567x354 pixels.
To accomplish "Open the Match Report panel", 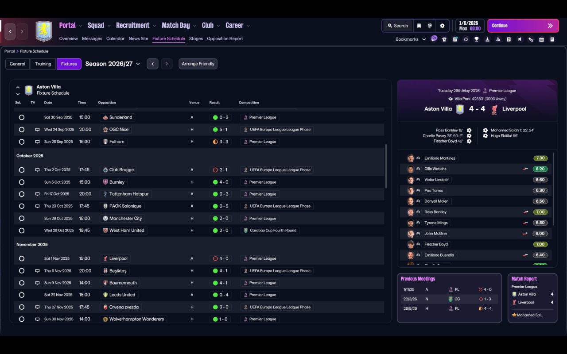I will click(532, 298).
